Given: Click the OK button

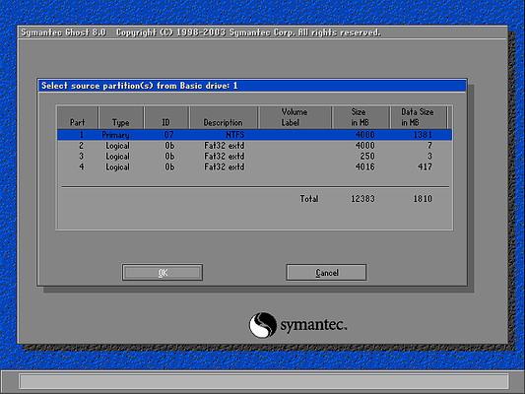Looking at the screenshot, I should click(163, 273).
